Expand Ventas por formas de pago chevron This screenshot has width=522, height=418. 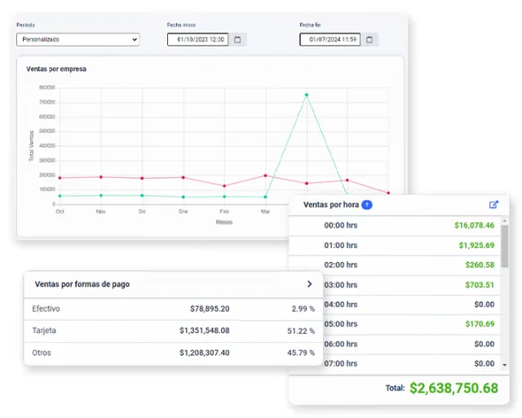pos(309,284)
